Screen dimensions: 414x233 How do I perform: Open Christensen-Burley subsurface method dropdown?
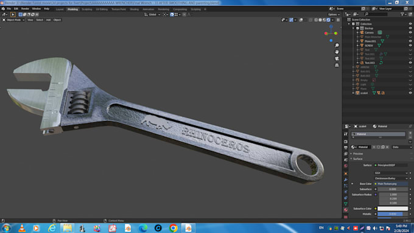pos(391,178)
